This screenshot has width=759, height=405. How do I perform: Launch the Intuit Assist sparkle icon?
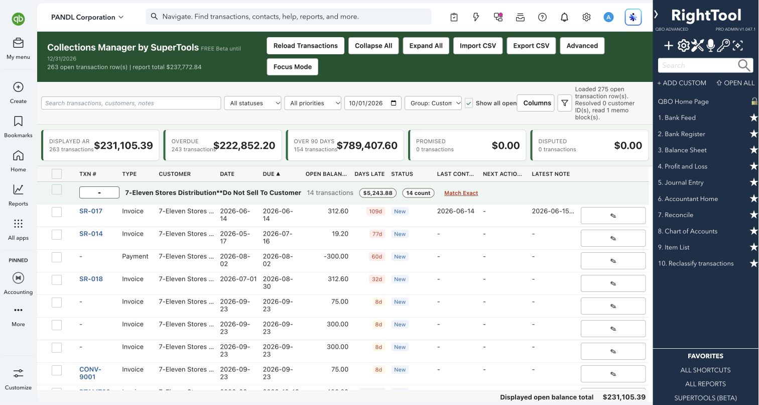click(633, 17)
